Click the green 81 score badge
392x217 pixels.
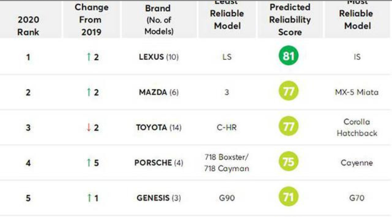coord(289,57)
